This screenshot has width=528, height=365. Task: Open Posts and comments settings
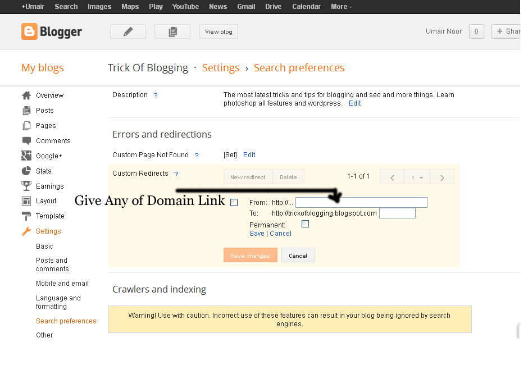pos(52,264)
